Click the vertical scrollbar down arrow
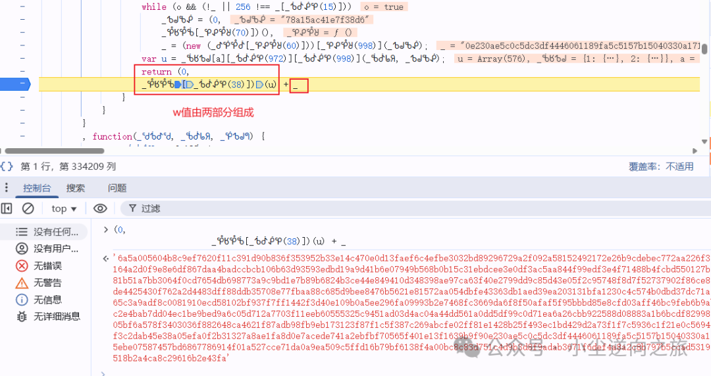 [x=704, y=142]
